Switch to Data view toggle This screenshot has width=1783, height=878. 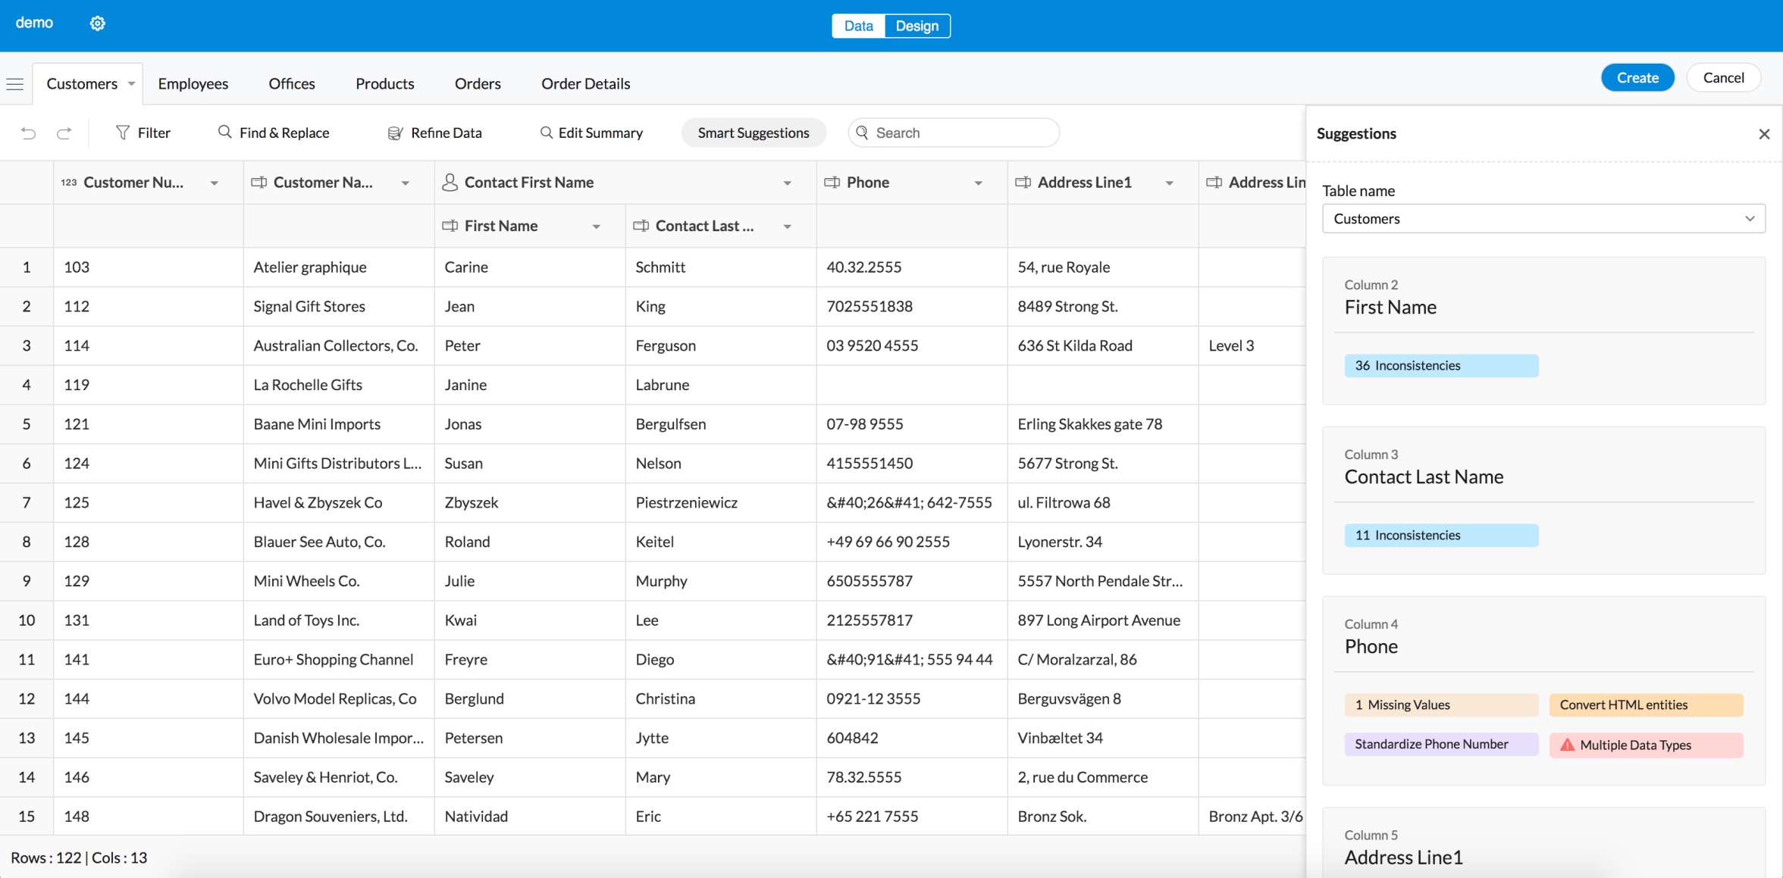tap(858, 26)
